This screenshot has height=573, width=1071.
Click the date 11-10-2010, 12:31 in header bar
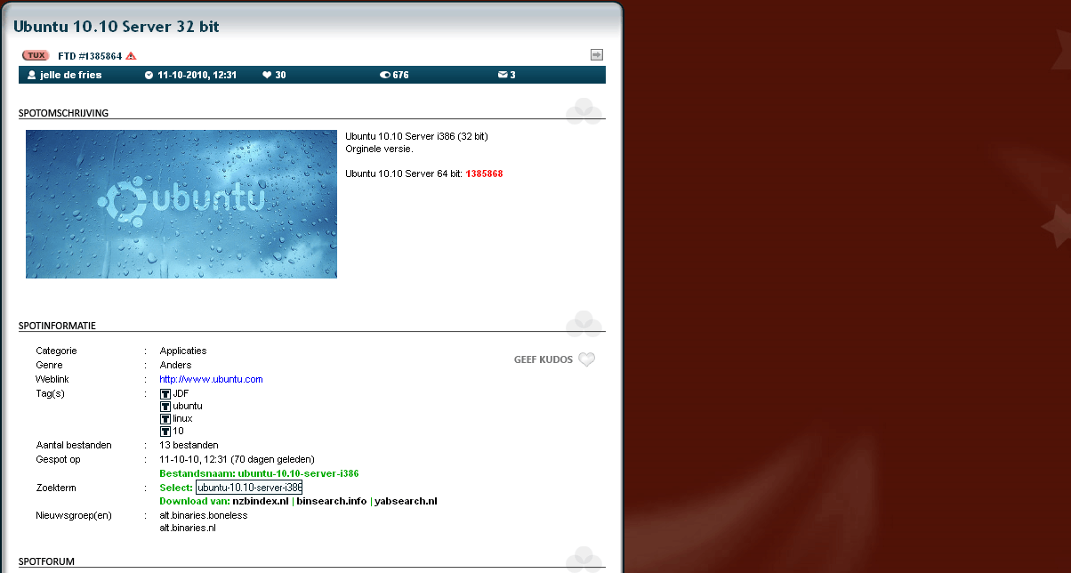tap(197, 75)
